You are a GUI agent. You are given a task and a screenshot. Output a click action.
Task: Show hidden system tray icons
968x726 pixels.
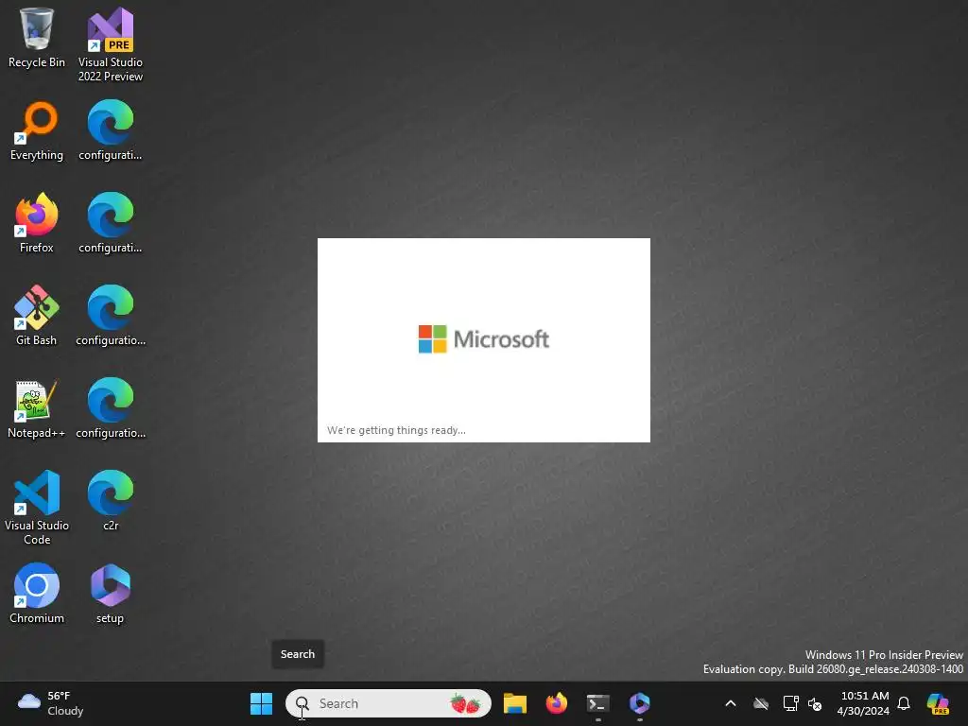[731, 703]
